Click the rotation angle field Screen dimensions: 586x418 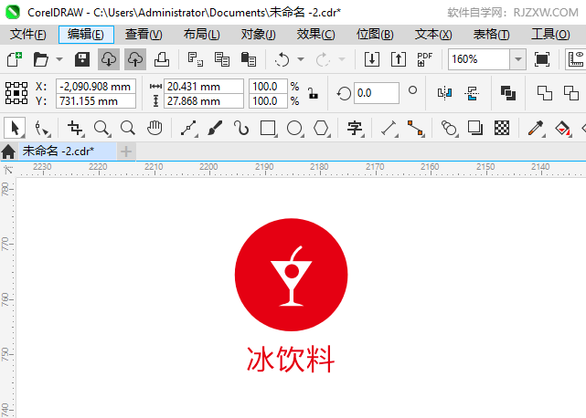click(x=377, y=93)
